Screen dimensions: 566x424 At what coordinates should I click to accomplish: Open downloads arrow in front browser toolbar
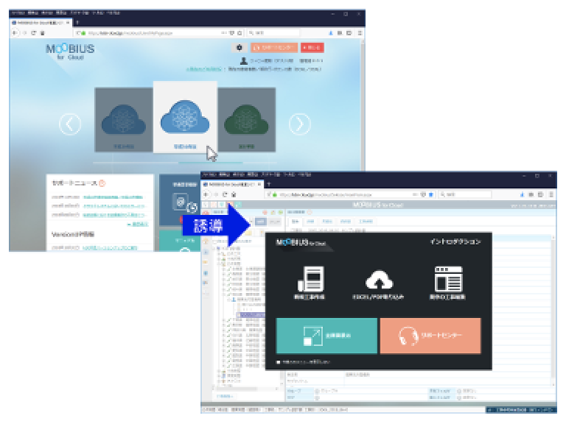522,194
